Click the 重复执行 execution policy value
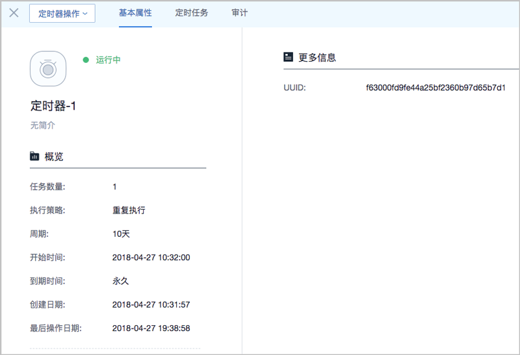The width and height of the screenshot is (520, 355). tap(129, 210)
